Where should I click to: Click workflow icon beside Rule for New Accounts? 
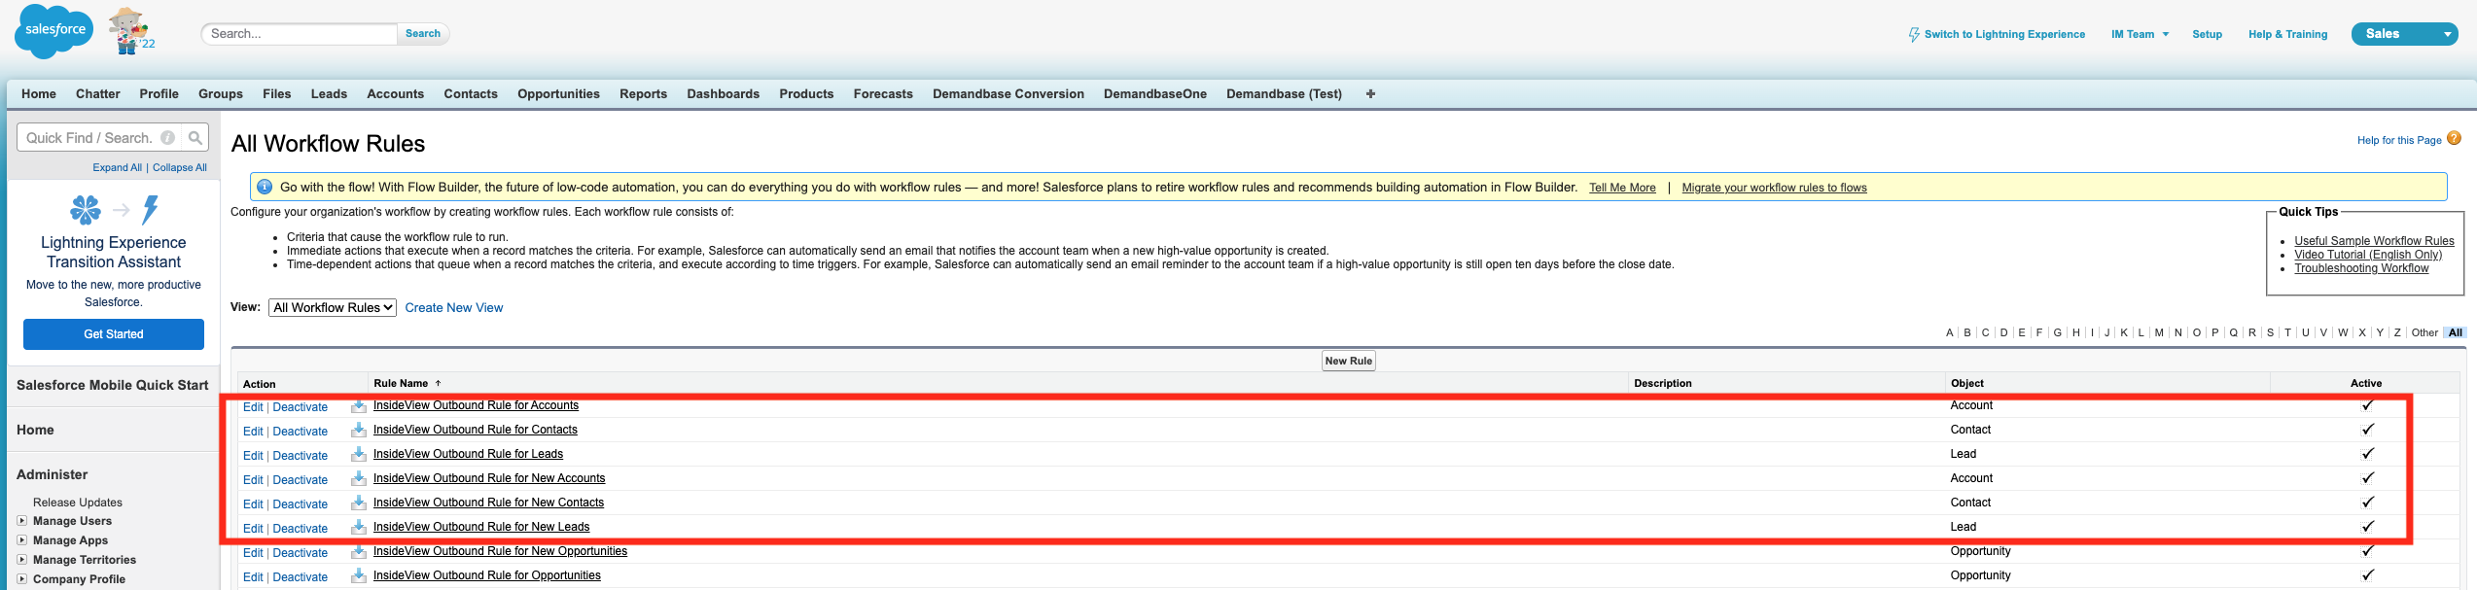(x=359, y=479)
